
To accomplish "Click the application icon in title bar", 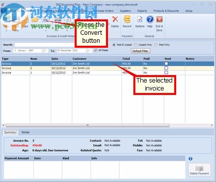I will click(2, 4).
